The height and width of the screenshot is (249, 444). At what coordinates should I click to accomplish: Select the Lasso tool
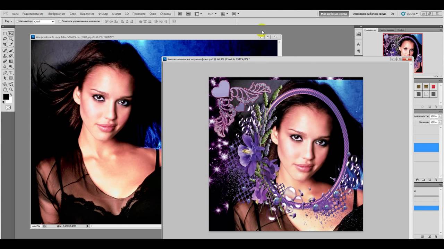click(5, 39)
